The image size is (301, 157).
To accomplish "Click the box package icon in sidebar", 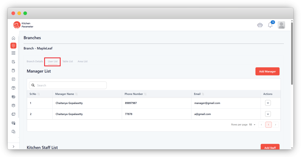I will (x=13, y=88).
